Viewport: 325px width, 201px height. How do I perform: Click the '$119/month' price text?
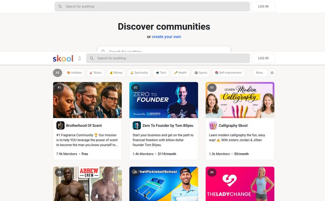167,154
